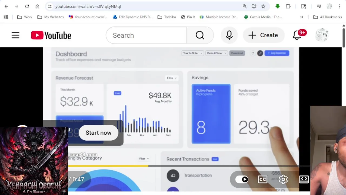Open the tab search icon in toolbar

(303, 6)
